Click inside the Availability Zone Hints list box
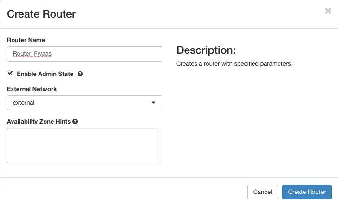The height and width of the screenshot is (205, 338). tap(82, 145)
